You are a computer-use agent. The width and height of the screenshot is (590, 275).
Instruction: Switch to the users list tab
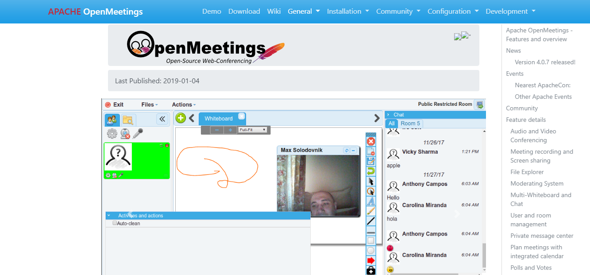[112, 120]
